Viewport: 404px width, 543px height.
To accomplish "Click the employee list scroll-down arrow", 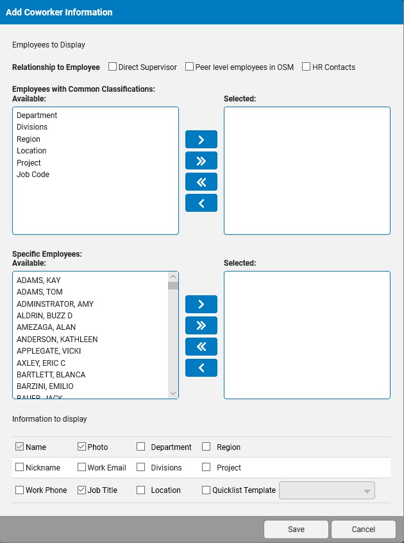I will [173, 393].
